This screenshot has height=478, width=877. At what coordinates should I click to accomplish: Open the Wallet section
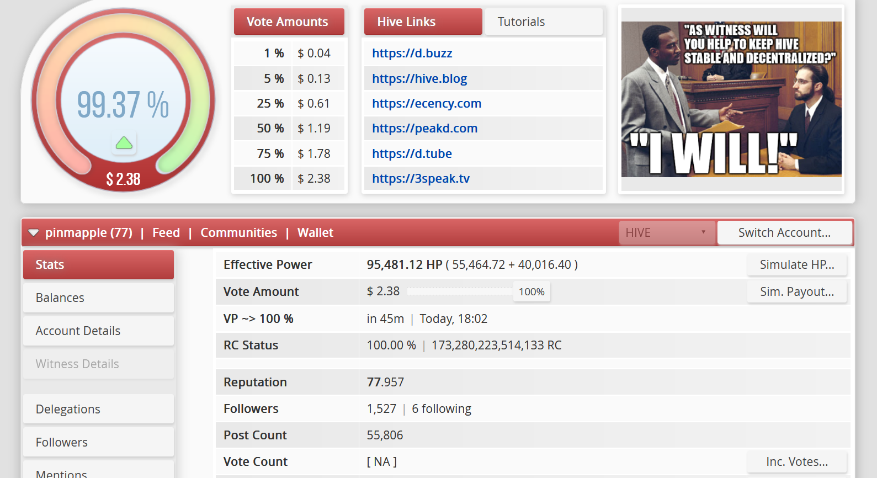(315, 232)
